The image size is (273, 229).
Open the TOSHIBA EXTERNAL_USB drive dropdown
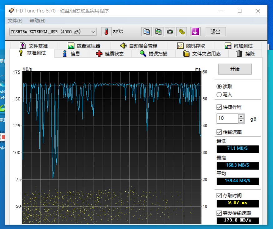(93, 32)
